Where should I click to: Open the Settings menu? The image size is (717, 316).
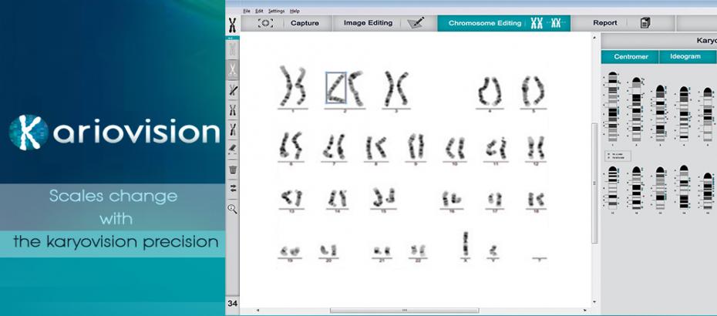tap(276, 11)
